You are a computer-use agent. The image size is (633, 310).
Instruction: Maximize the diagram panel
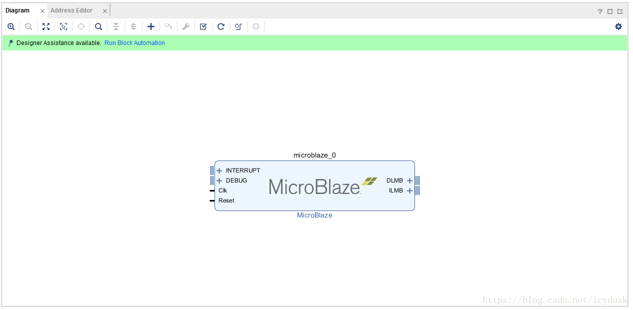tap(610, 11)
